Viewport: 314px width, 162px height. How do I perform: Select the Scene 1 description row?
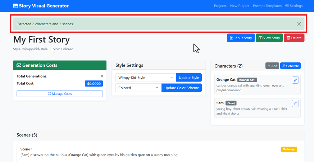(99, 155)
